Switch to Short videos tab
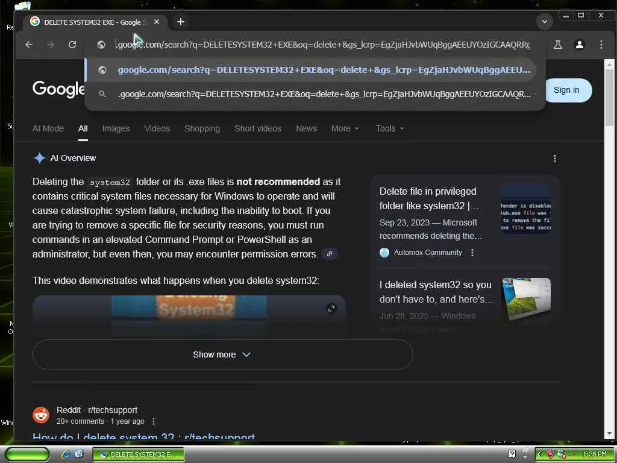This screenshot has height=463, width=617. [258, 129]
